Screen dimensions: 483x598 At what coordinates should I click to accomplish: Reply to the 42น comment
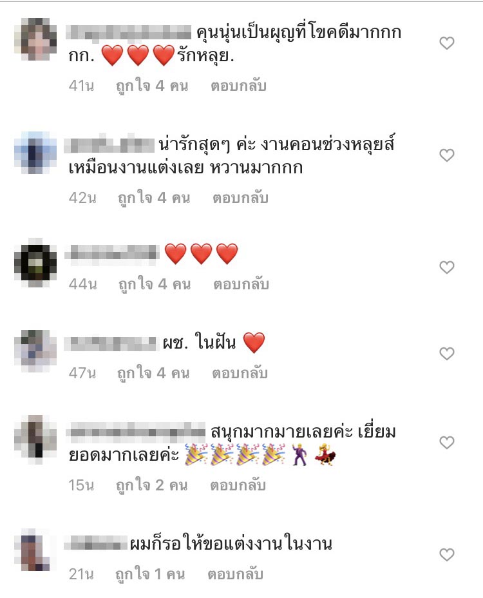[241, 198]
